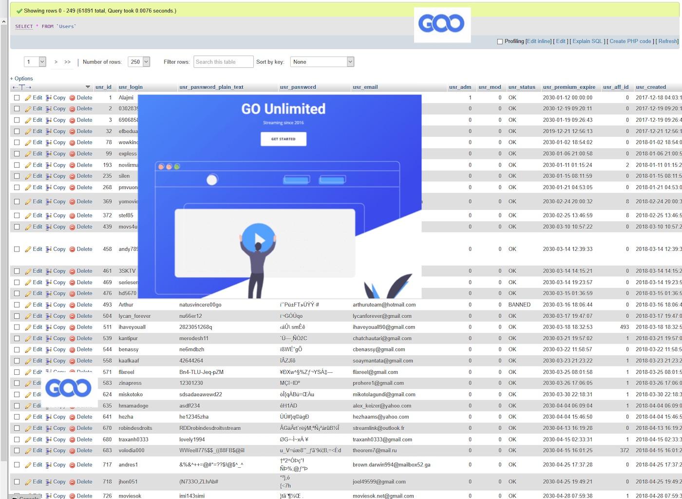682x499 pixels.
Task: Open the page number dropdown
Action: (x=35, y=62)
